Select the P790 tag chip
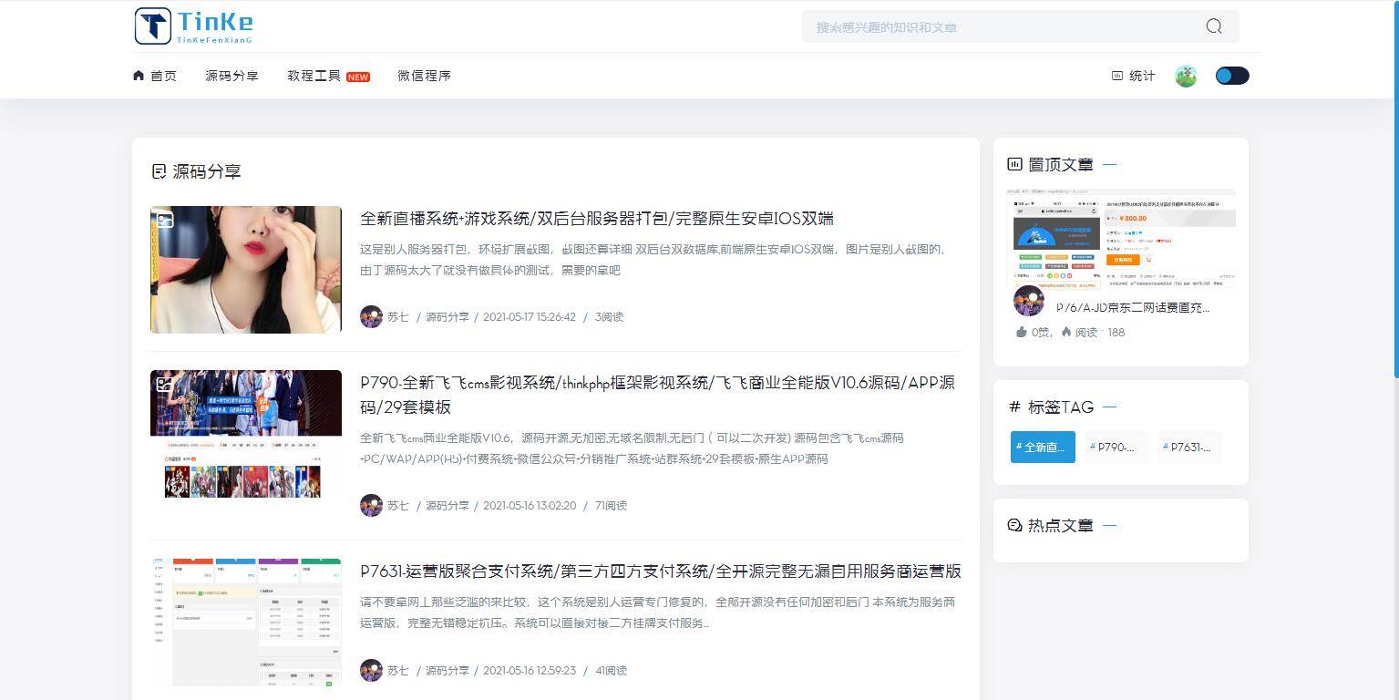 tap(1115, 447)
